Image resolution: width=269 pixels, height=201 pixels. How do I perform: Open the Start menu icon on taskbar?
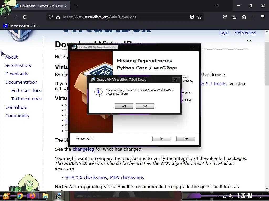pos(6,196)
